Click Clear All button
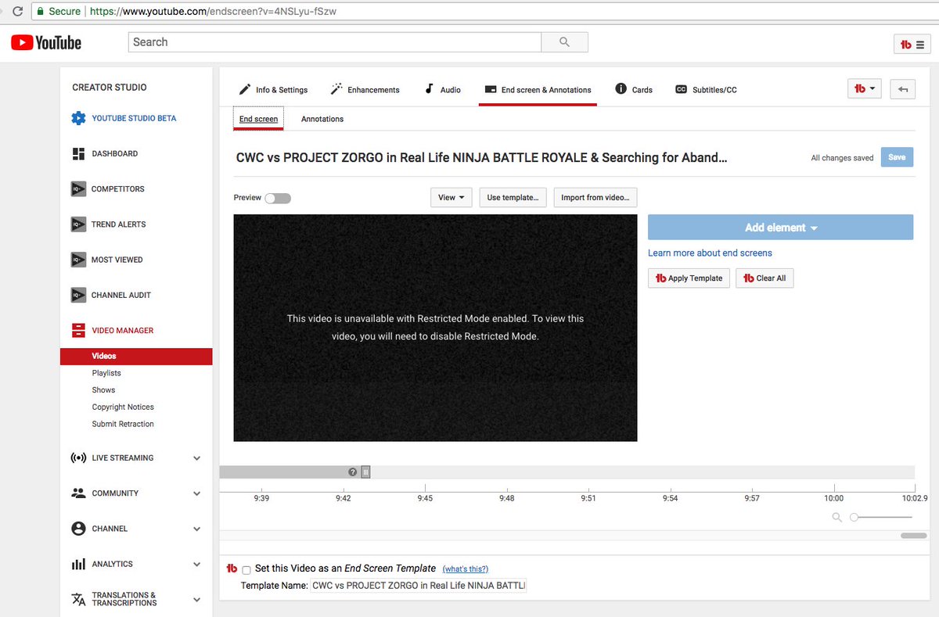This screenshot has height=617, width=939. click(765, 278)
